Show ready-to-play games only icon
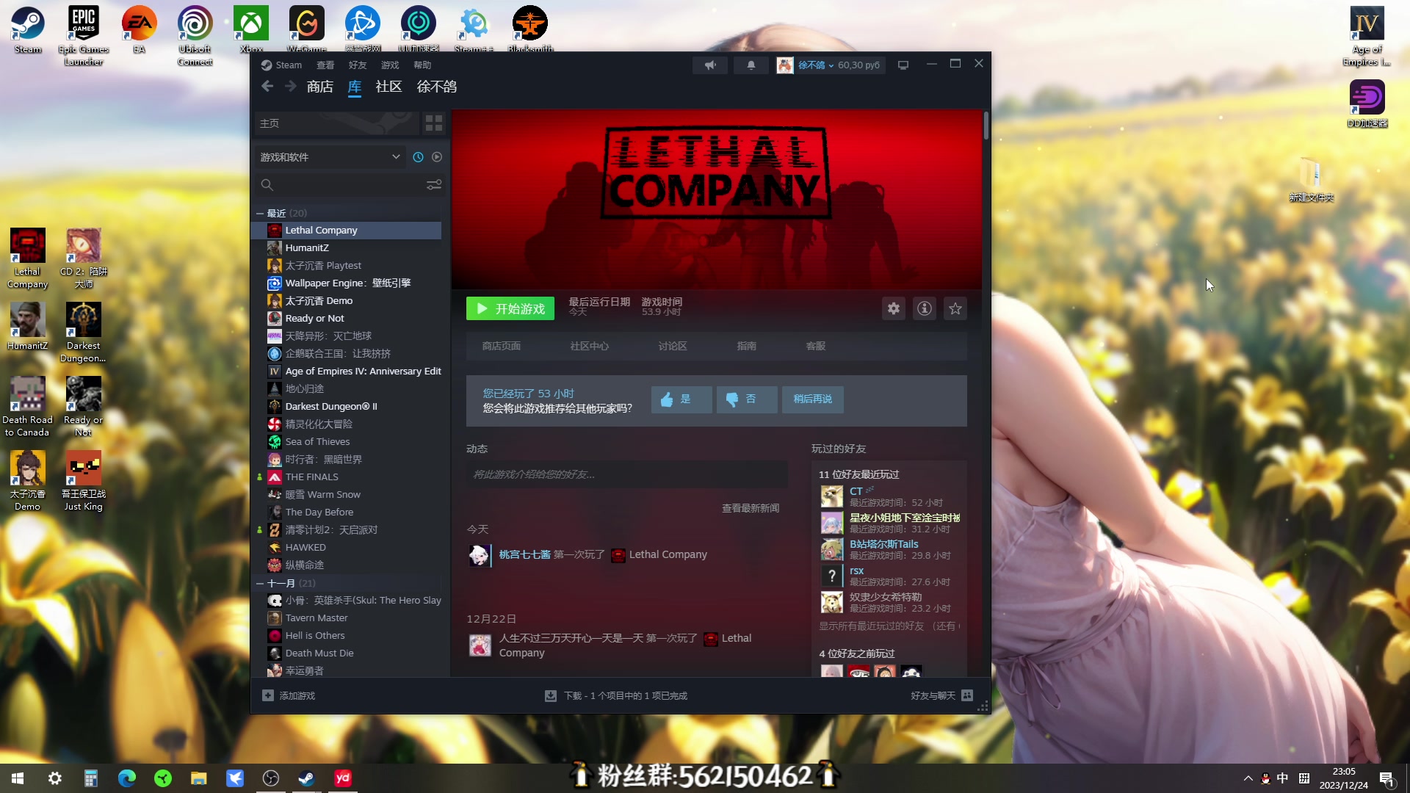Viewport: 1410px width, 793px height. click(x=437, y=157)
